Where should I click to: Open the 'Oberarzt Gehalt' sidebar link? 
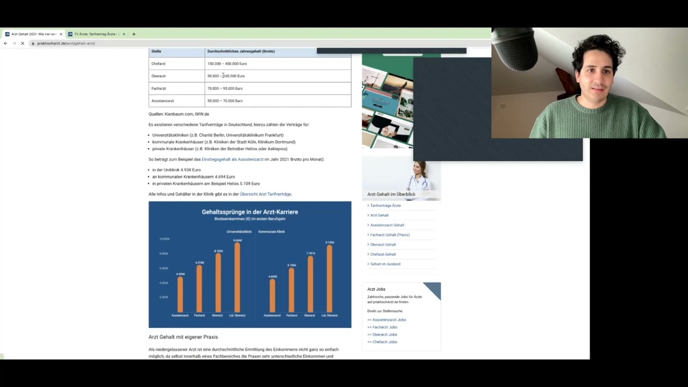383,245
